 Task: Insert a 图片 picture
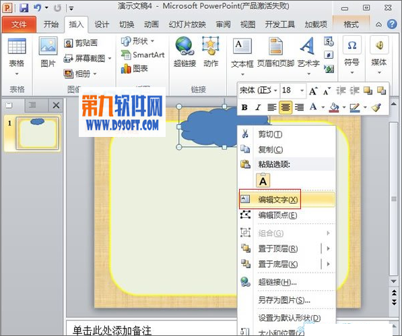[x=48, y=52]
